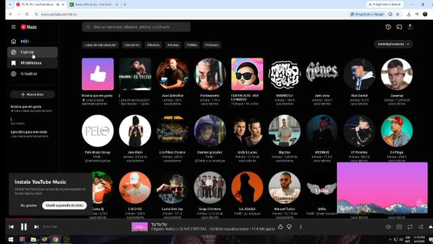Click the now-playing album art thumbnail

pos(140,227)
